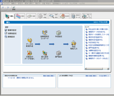
Task: Click the hint panel's horizontal scrollbar thumb
Action: coord(95,69)
